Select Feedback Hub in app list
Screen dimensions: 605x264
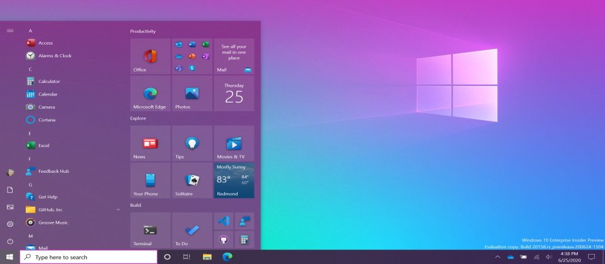click(54, 171)
